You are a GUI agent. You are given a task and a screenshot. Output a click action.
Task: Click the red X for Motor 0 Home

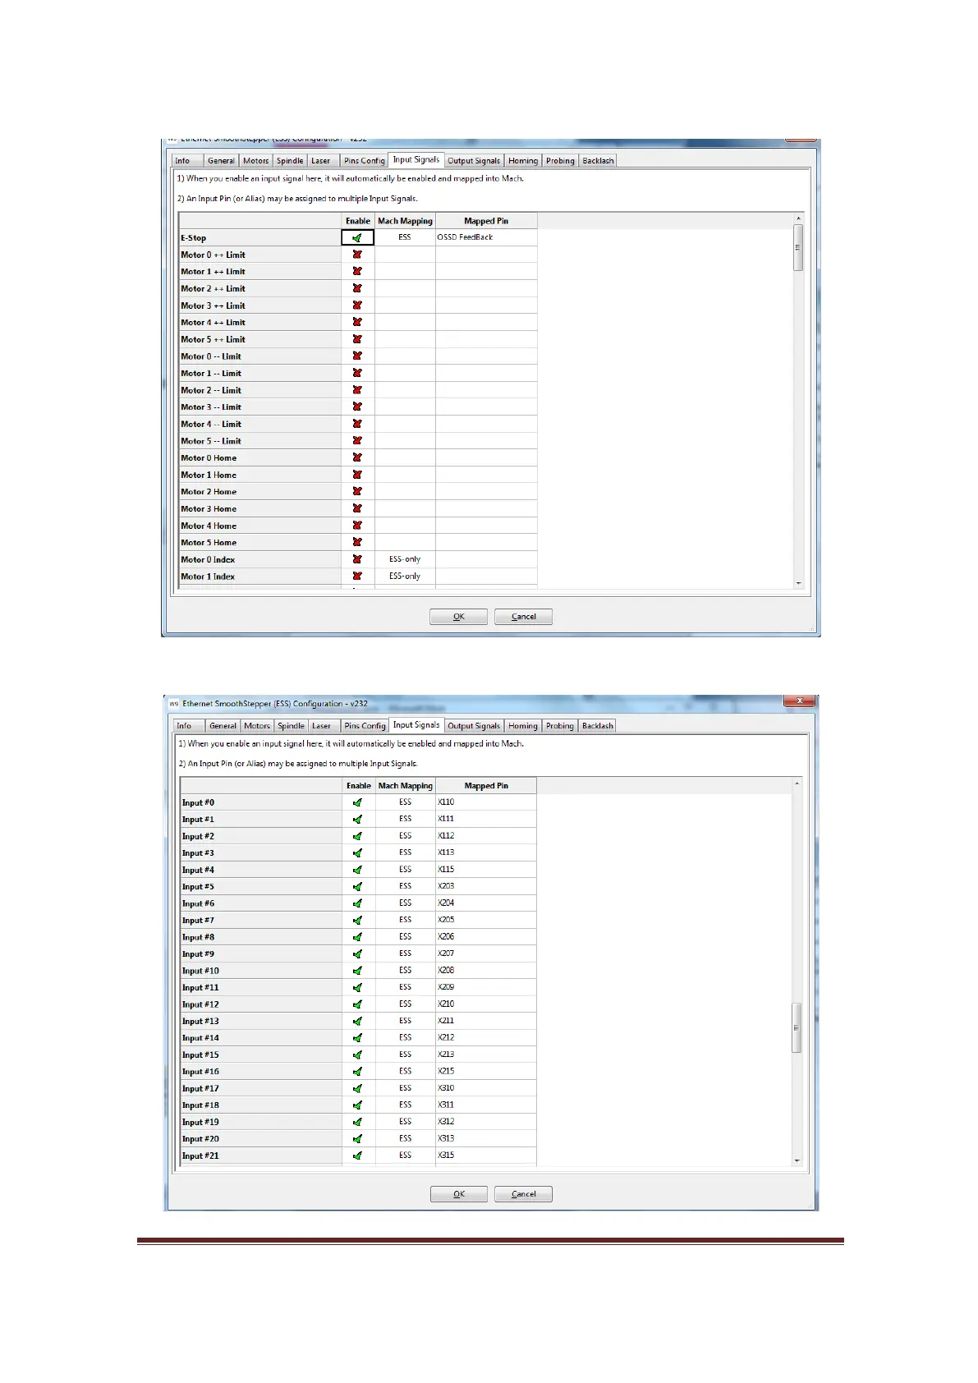357,457
